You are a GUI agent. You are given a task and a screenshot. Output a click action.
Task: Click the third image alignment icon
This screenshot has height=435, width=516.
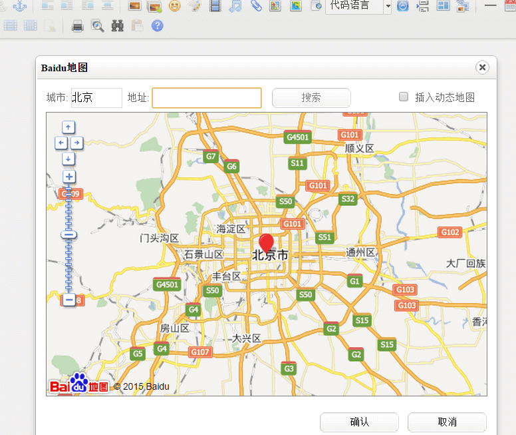pyautogui.click(x=88, y=5)
